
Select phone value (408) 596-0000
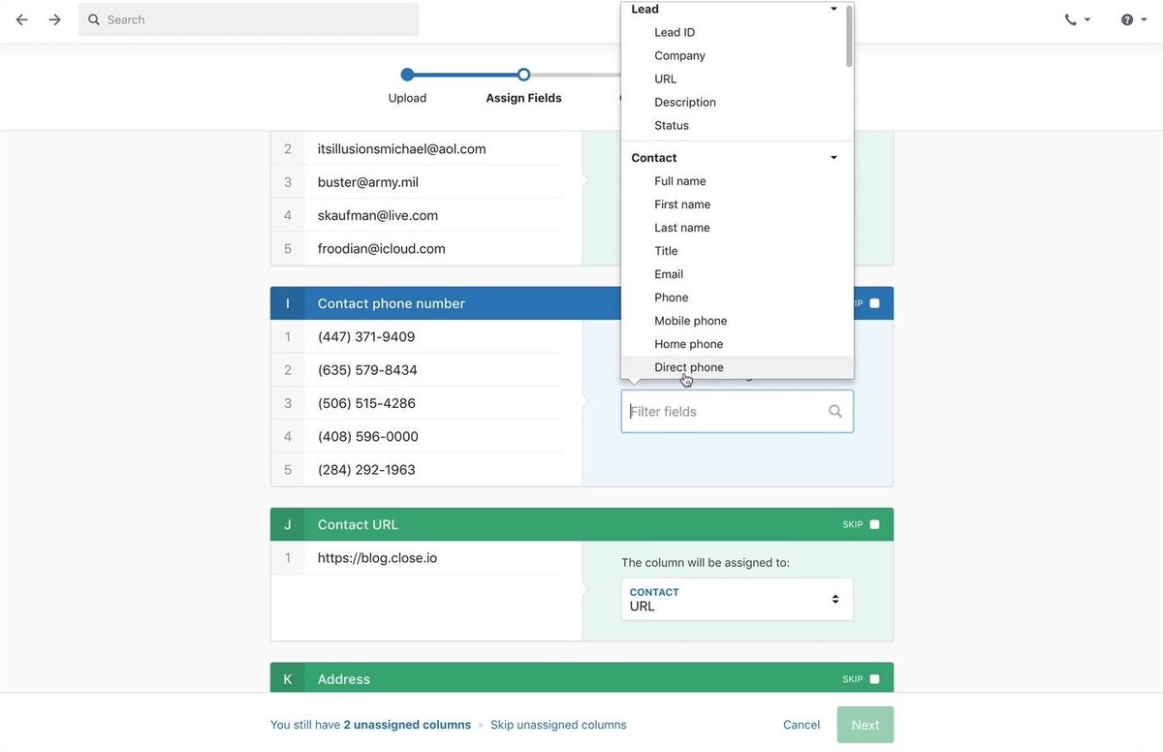click(x=368, y=436)
